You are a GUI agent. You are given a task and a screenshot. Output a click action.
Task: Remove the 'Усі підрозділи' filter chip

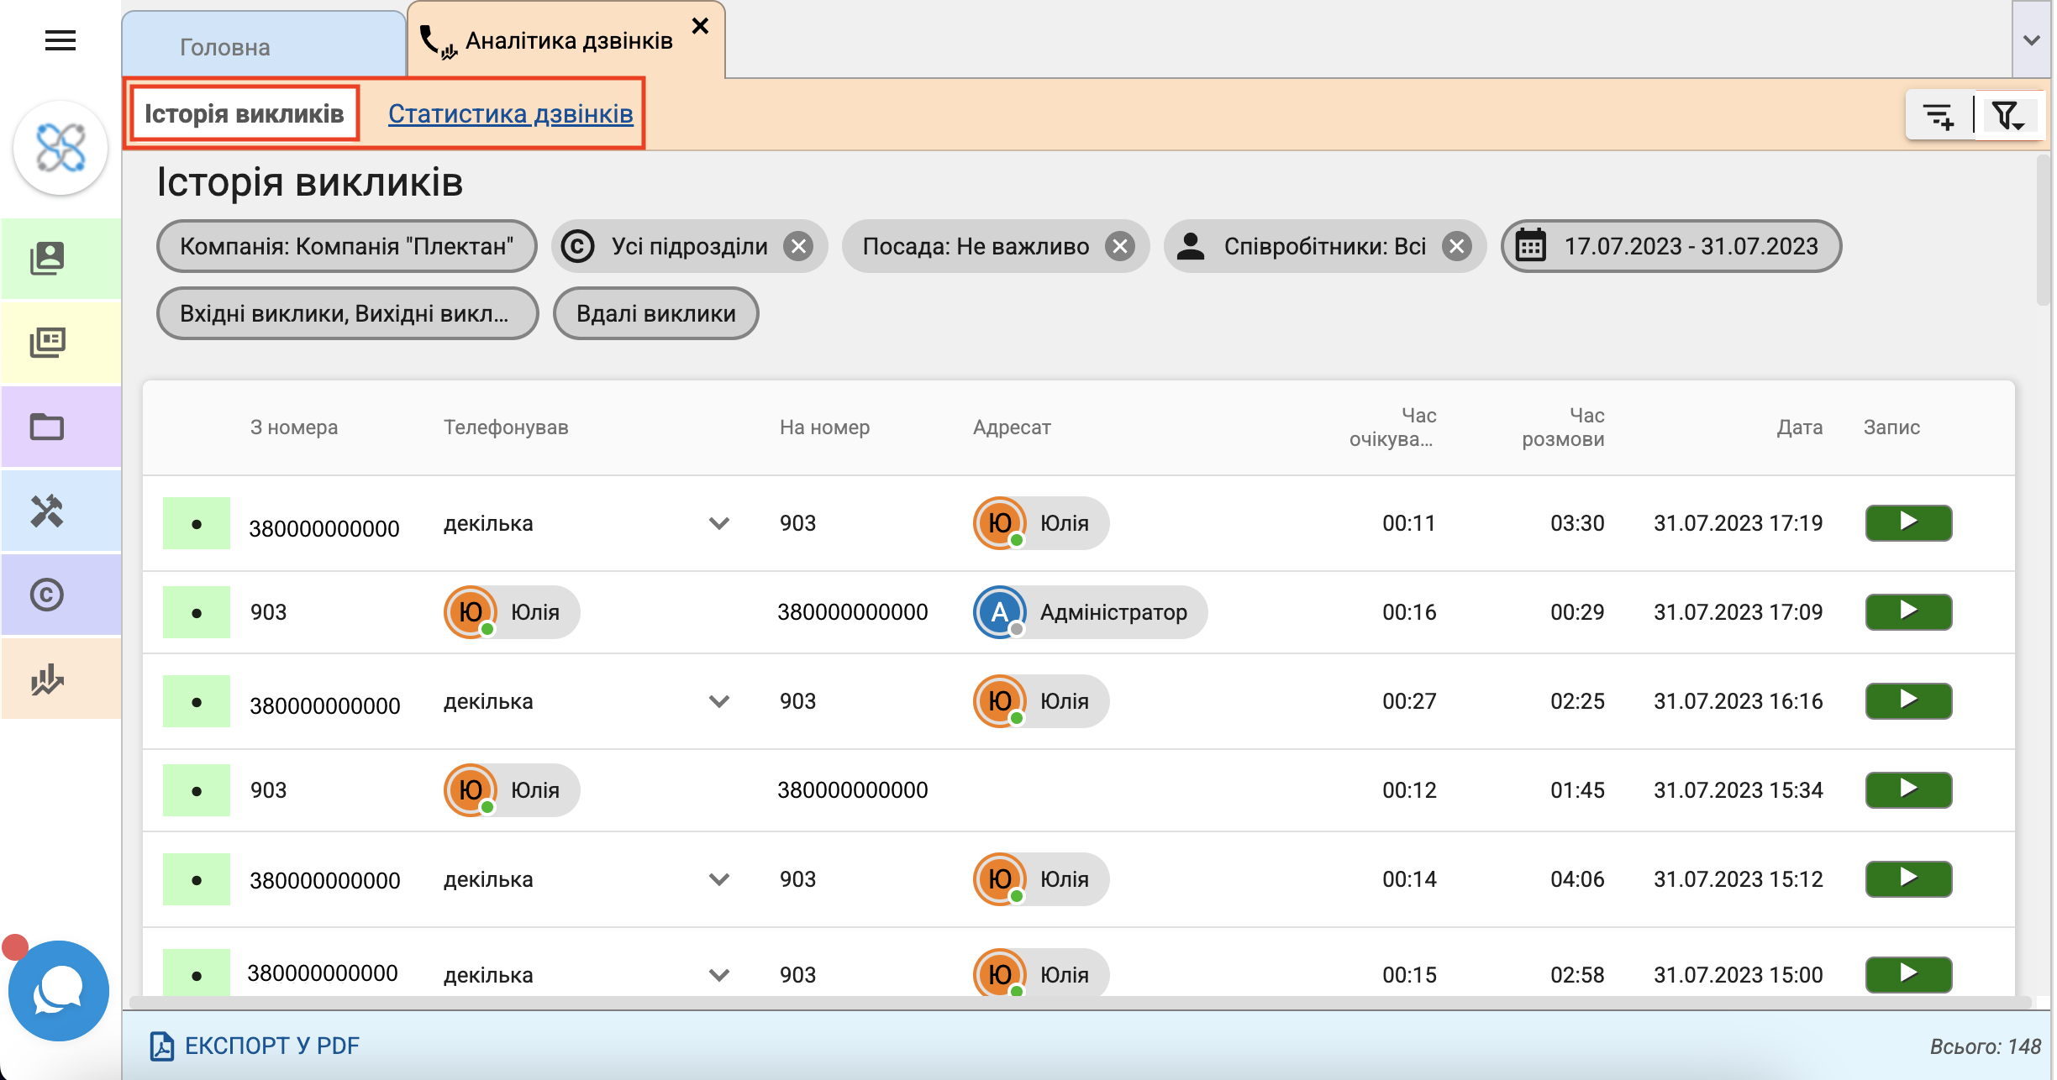click(798, 246)
